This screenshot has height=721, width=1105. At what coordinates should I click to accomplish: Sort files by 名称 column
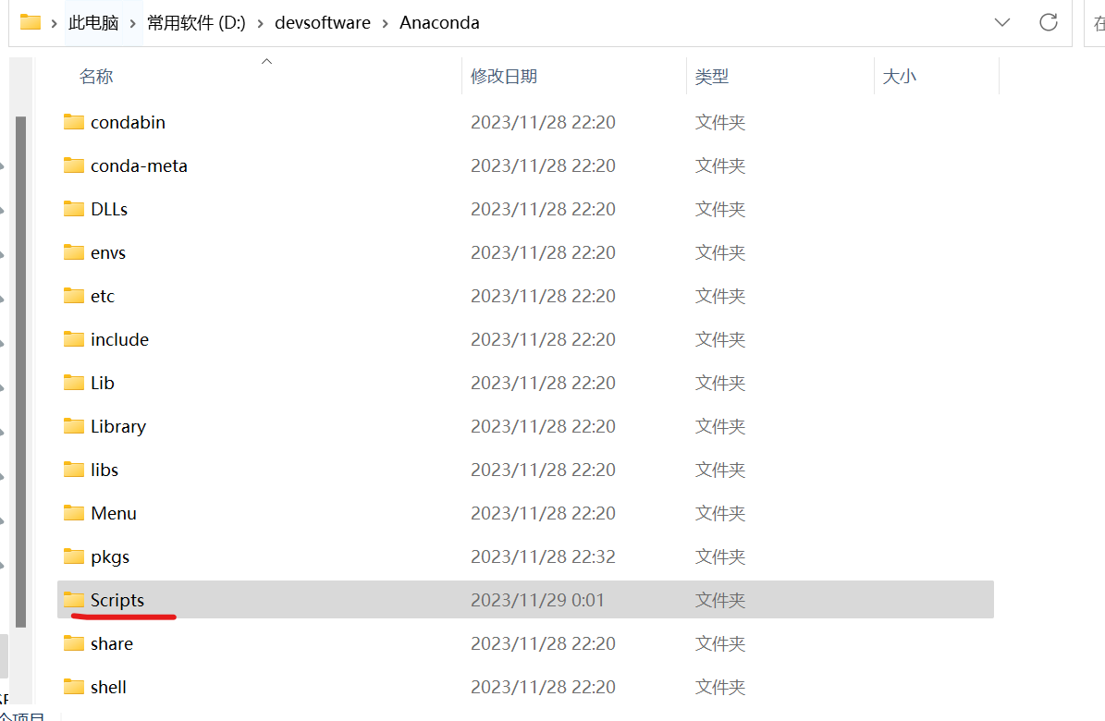[96, 76]
